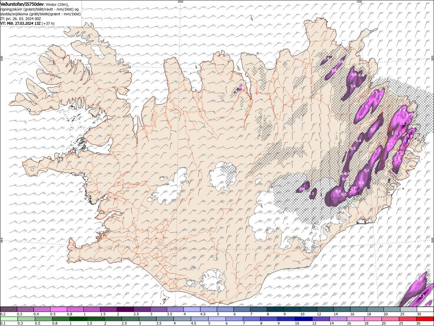Click the '1.7' snowfall value label
Viewport: 434px width, 326px height.
(x=375, y=92)
